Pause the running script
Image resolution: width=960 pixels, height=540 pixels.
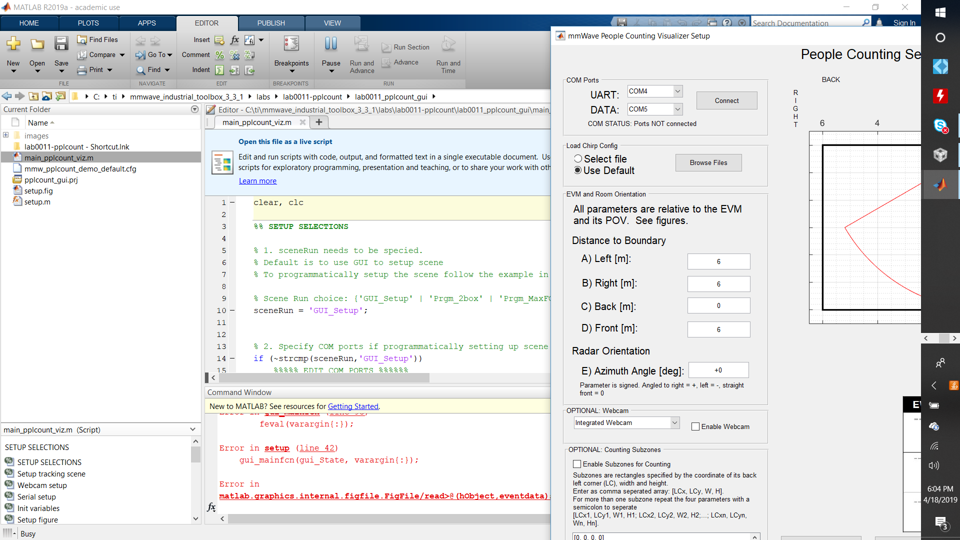click(x=331, y=44)
